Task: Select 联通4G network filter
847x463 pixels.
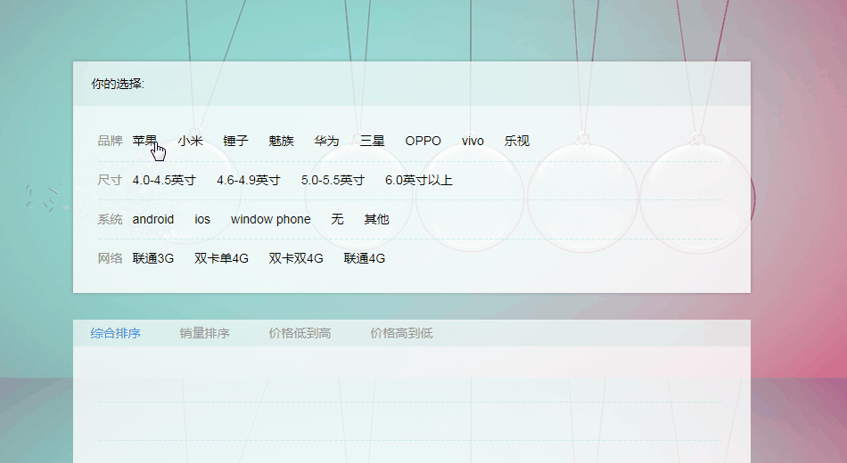Action: coord(365,258)
